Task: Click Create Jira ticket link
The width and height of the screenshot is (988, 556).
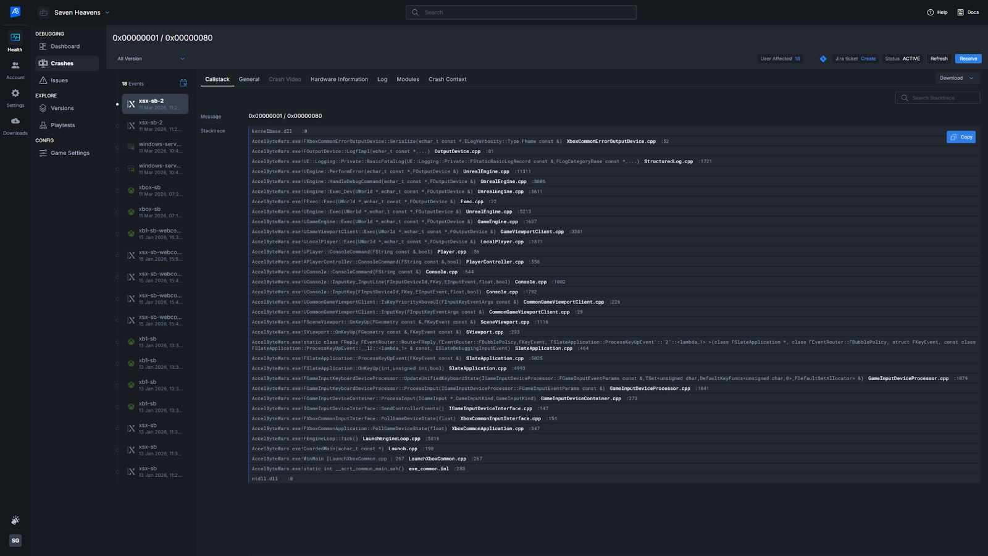Action: click(868, 59)
